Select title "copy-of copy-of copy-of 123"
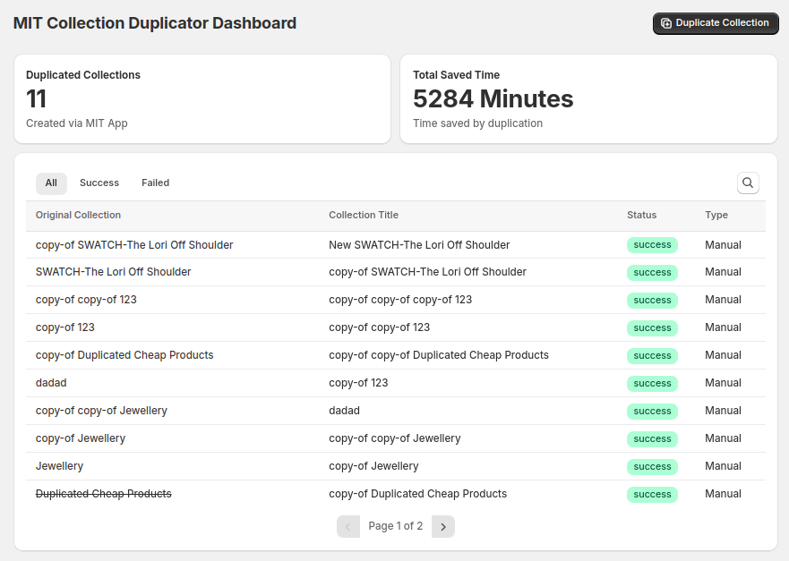789x561 pixels. click(x=400, y=300)
